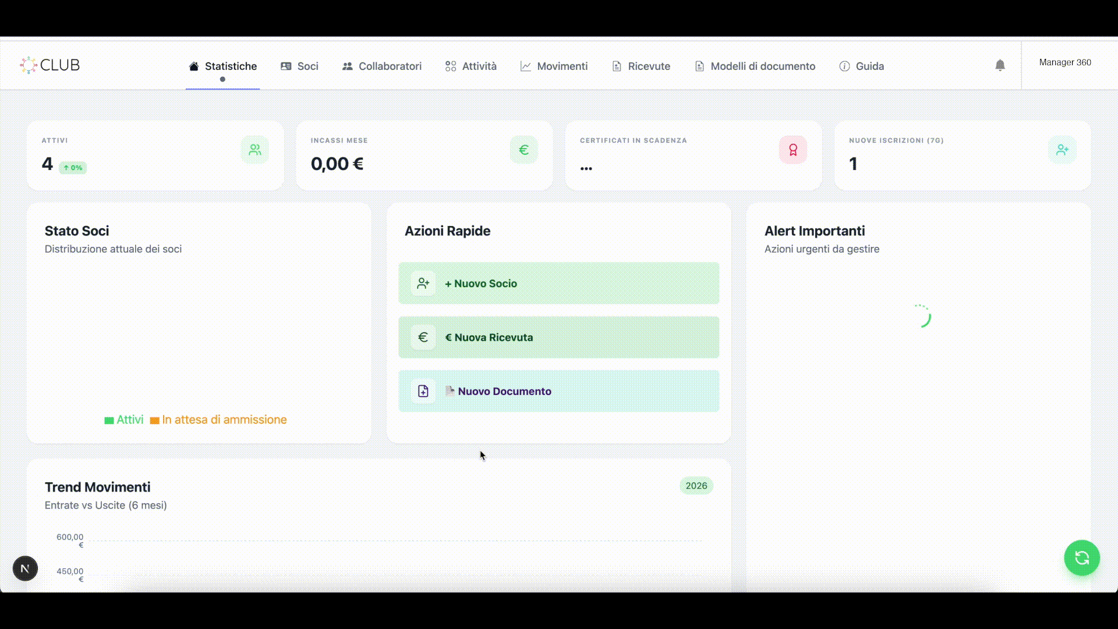Toggle the In attesa di ammissione legend

click(218, 419)
